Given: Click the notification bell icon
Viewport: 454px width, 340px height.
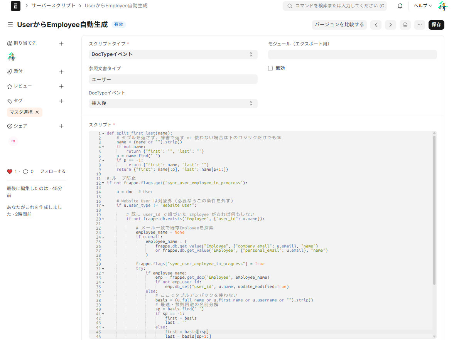Looking at the screenshot, I should [400, 6].
